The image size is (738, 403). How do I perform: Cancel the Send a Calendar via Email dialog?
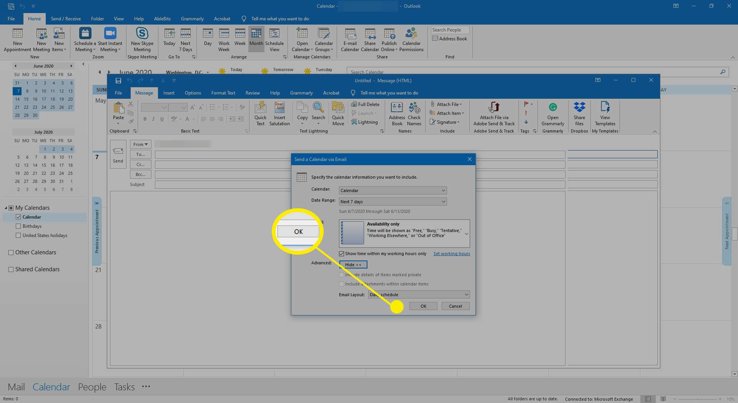click(455, 306)
